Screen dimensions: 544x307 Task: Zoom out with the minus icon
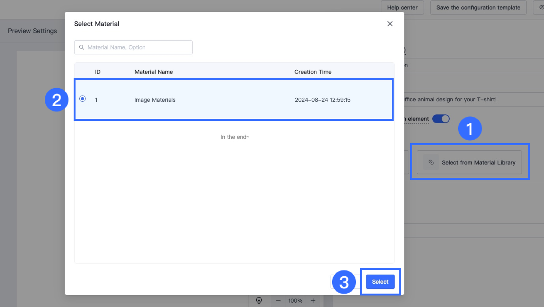[x=278, y=301]
